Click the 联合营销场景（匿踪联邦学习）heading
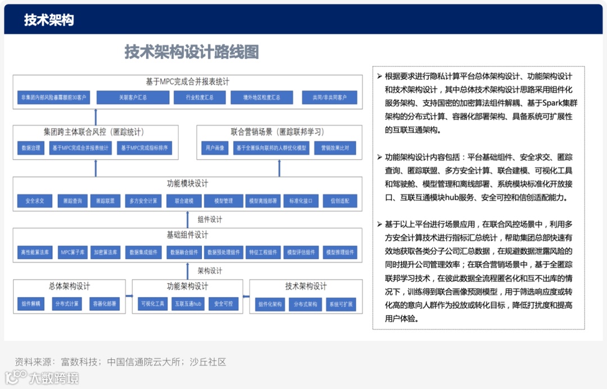The image size is (607, 389). 278,132
